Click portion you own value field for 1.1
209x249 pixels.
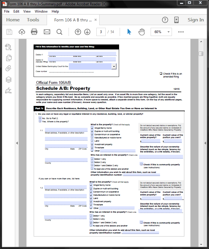pos(173,141)
